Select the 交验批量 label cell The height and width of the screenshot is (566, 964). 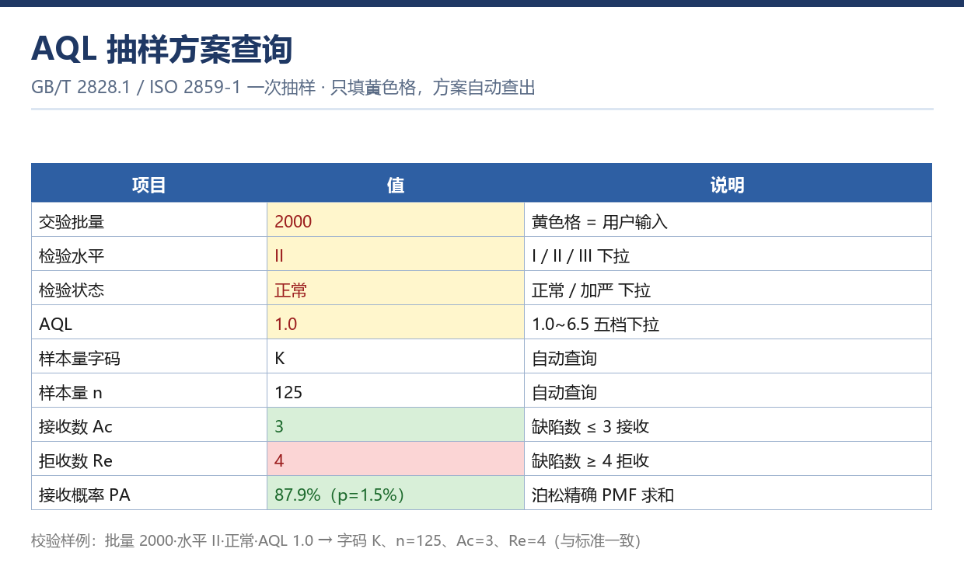[x=149, y=220]
